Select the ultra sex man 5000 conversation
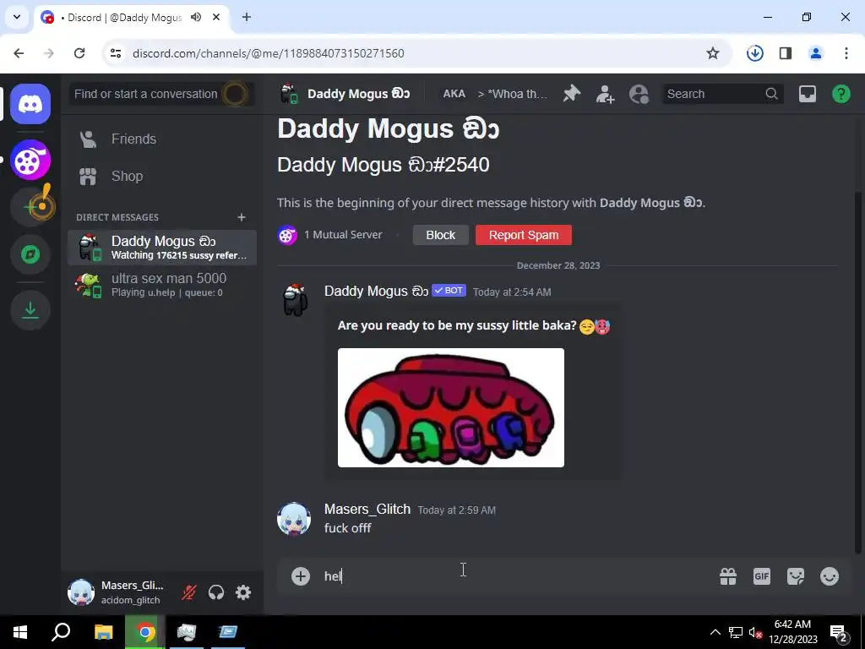Screen dimensions: 865x649 pos(161,285)
